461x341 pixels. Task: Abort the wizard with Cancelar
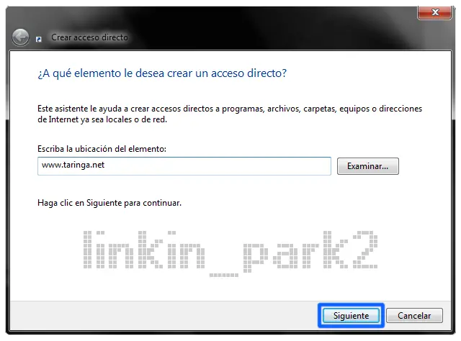pyautogui.click(x=414, y=315)
